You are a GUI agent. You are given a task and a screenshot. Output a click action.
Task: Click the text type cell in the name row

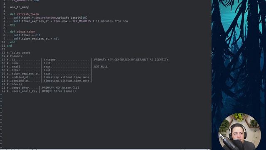[x=47, y=63]
